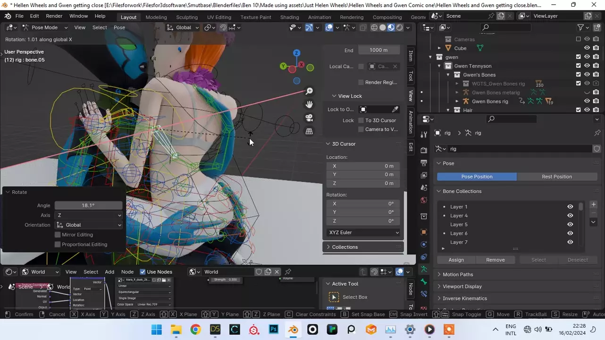
Task: Expand the Motion Paths panel
Action: point(457,274)
